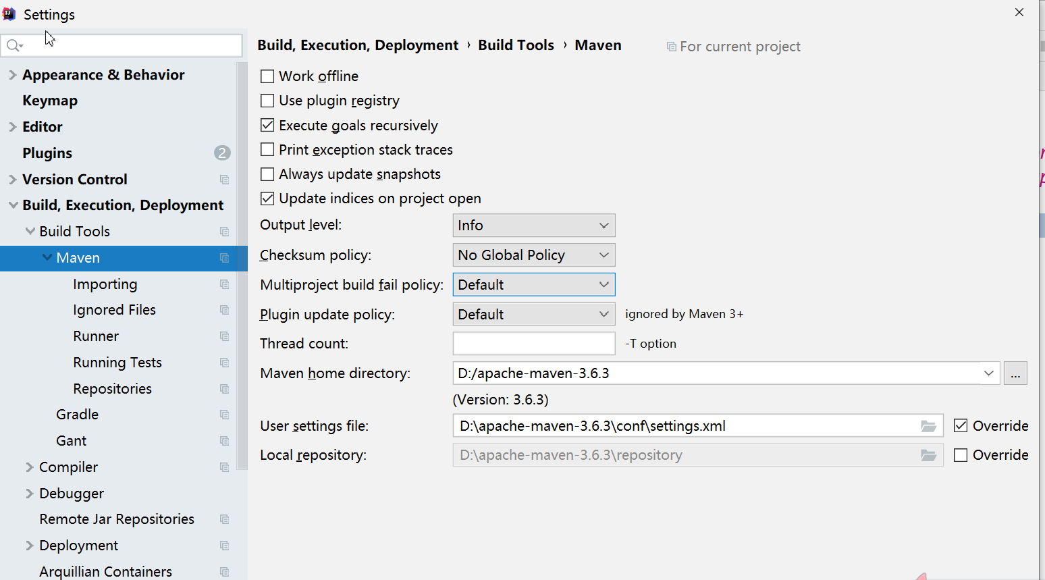Click project-level icon beside Gradle
This screenshot has width=1045, height=580.
click(224, 415)
